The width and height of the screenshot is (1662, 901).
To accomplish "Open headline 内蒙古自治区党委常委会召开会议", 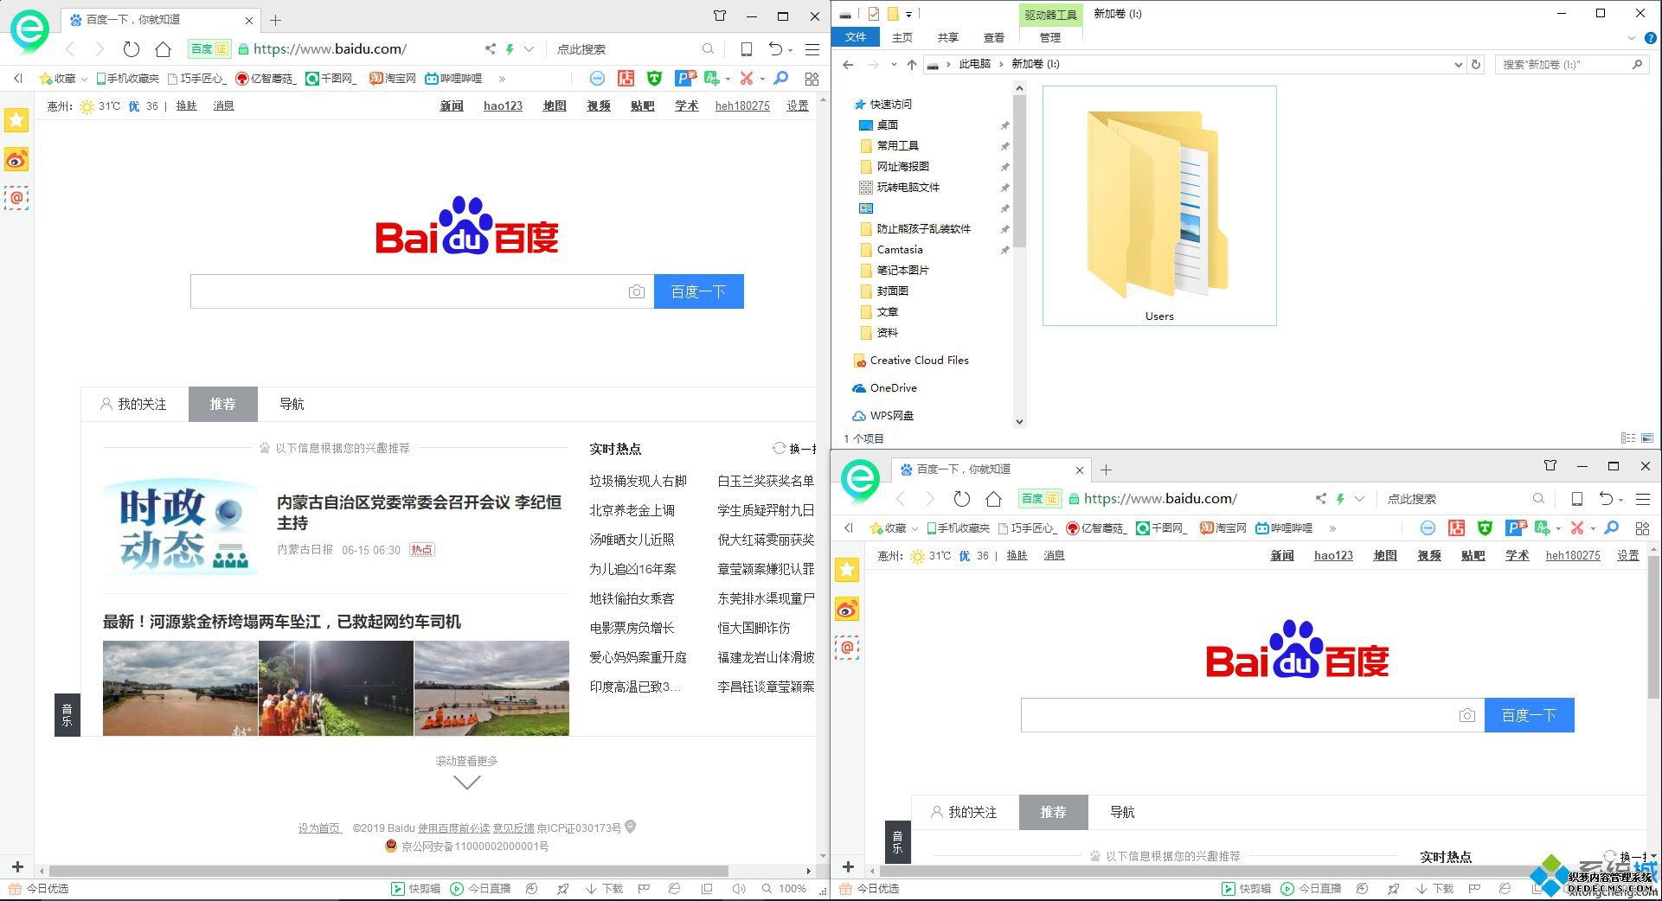I will click(x=420, y=512).
